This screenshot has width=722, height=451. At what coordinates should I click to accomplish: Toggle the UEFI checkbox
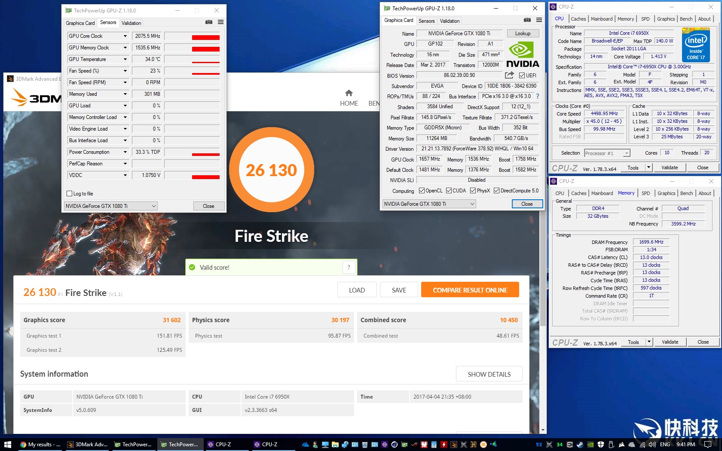[522, 76]
